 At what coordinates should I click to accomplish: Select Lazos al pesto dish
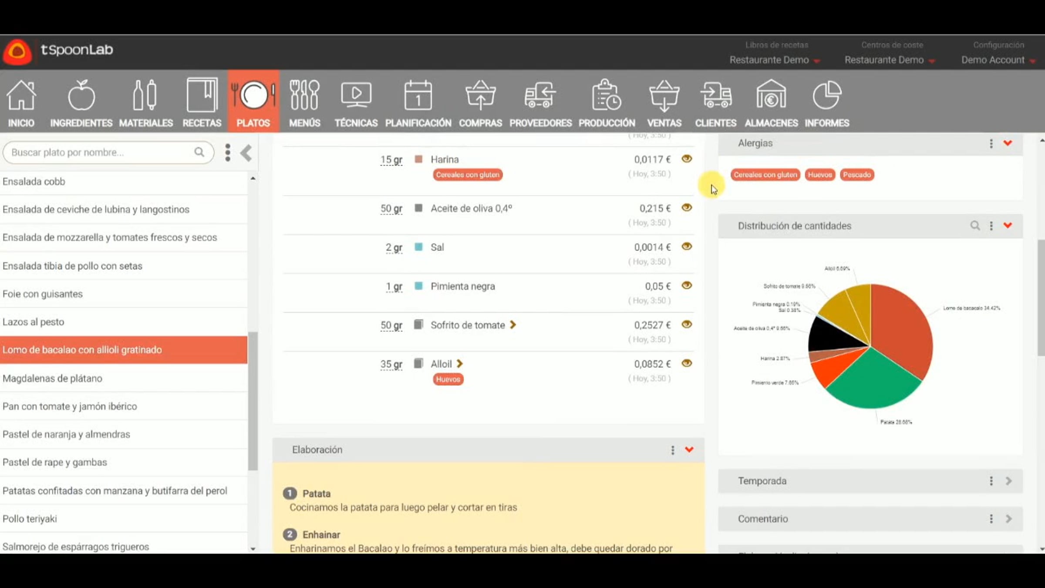[124, 321]
